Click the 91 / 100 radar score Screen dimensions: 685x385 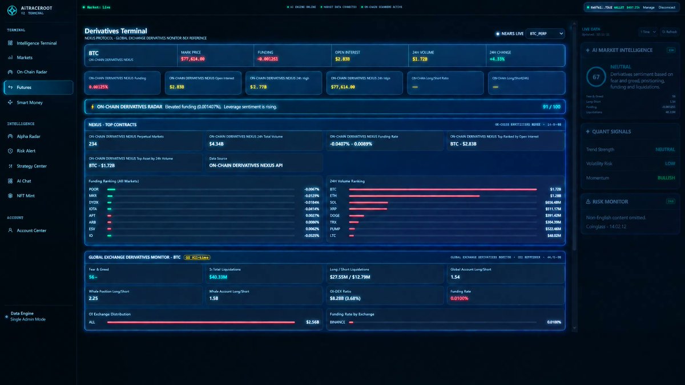click(x=551, y=107)
